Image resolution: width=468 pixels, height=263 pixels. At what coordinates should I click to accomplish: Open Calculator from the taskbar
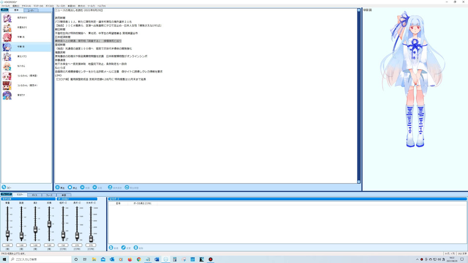175,260
